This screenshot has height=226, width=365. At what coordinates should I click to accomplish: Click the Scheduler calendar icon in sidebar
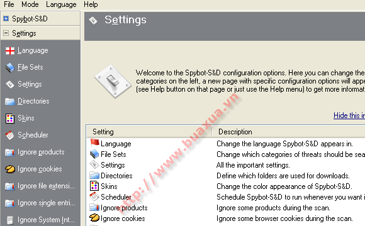click(10, 135)
